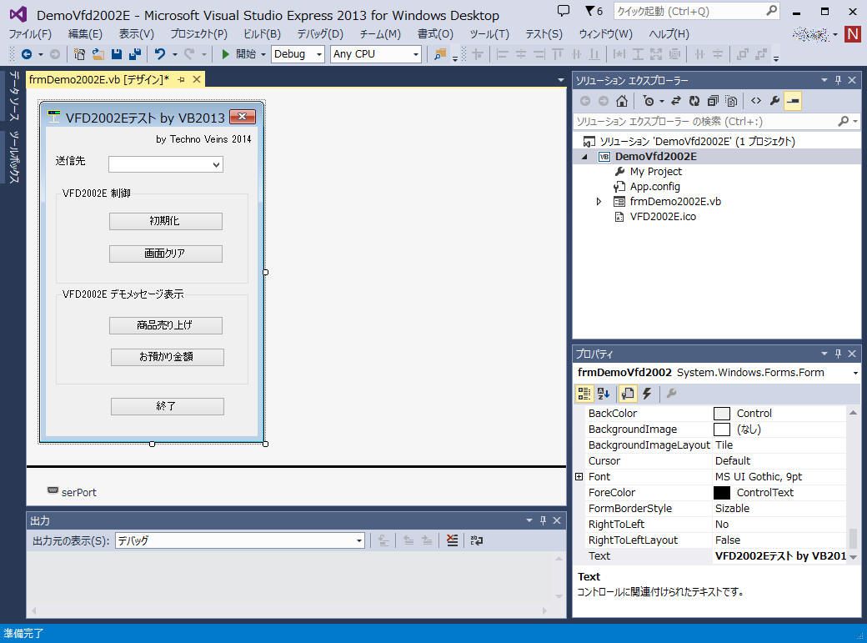The image size is (867, 643).
Task: Click Home icon in Solution Explorer toolbar
Action: point(622,101)
